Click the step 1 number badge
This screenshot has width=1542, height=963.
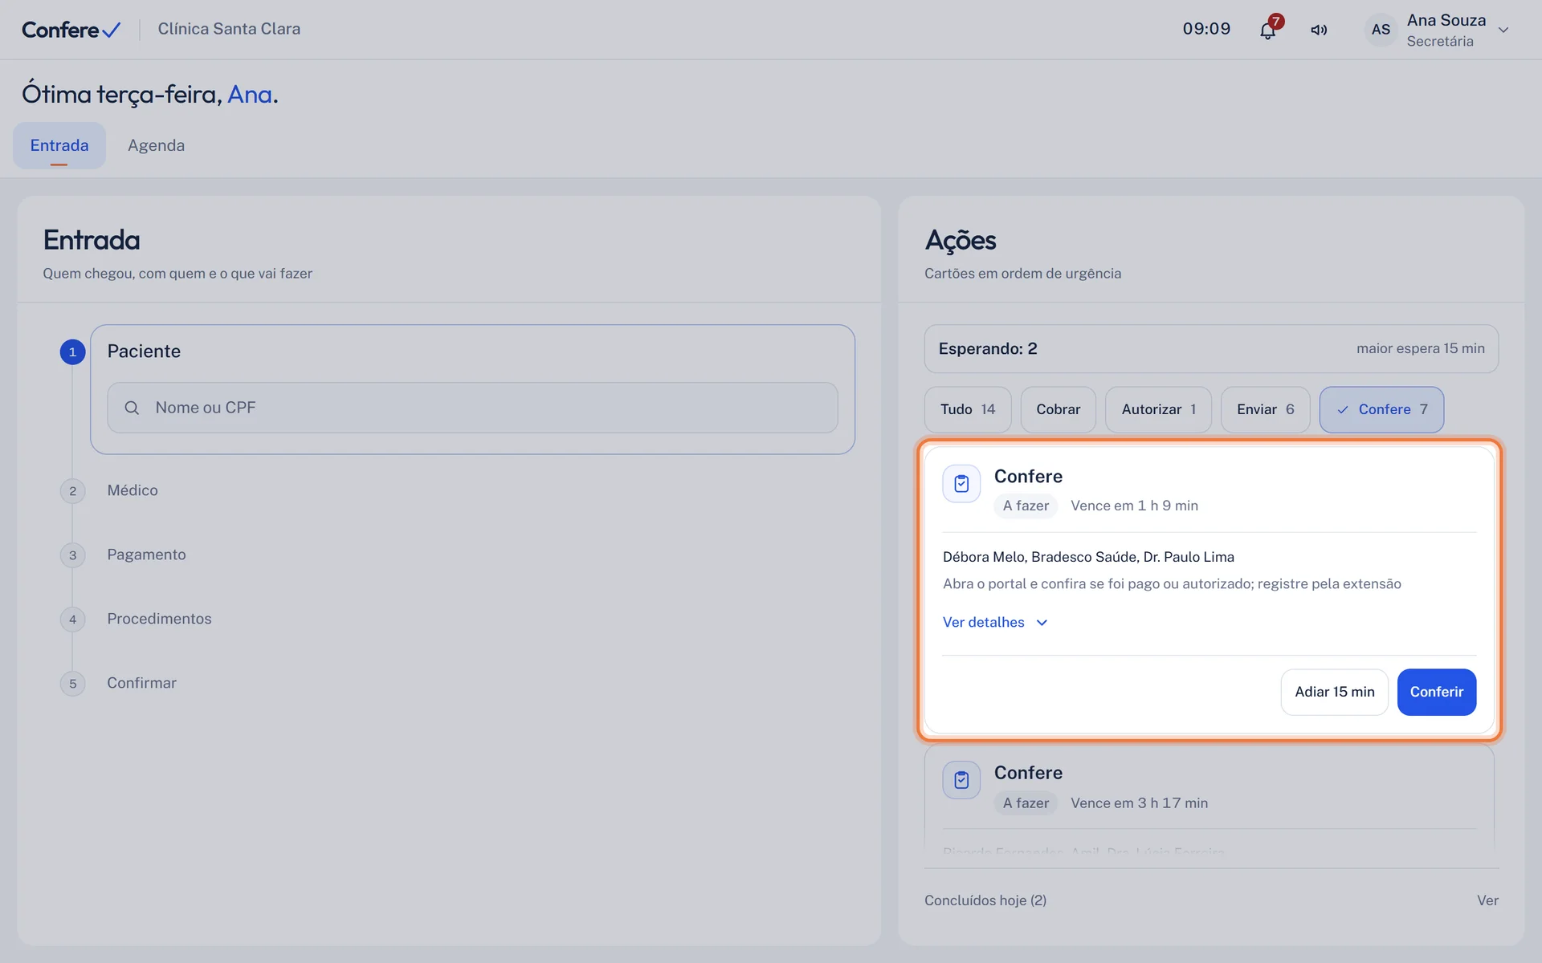coord(72,351)
